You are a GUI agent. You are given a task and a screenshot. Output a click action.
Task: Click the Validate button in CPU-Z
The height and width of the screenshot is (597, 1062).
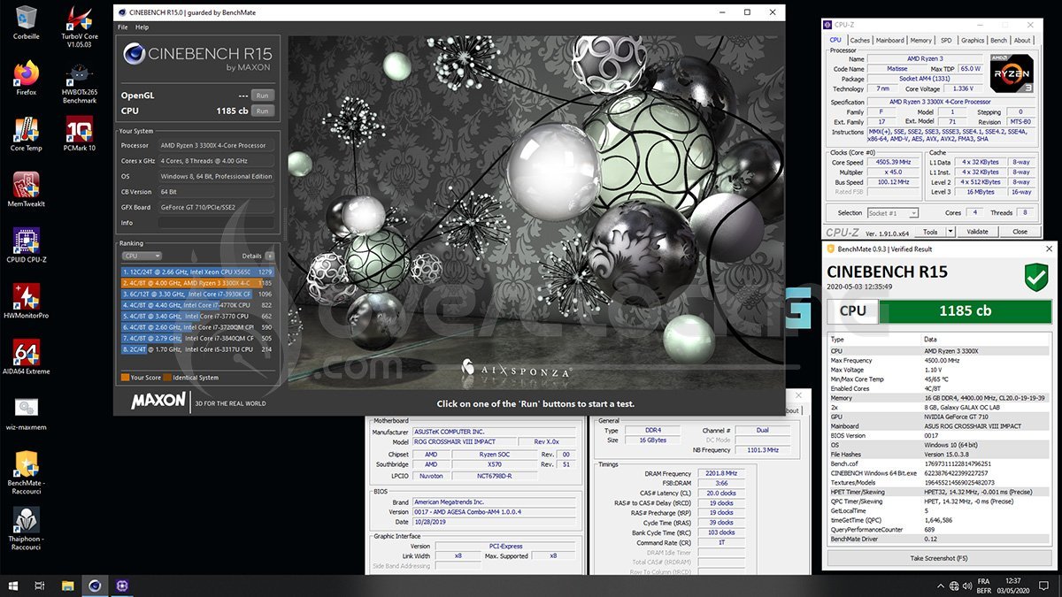[x=977, y=232]
